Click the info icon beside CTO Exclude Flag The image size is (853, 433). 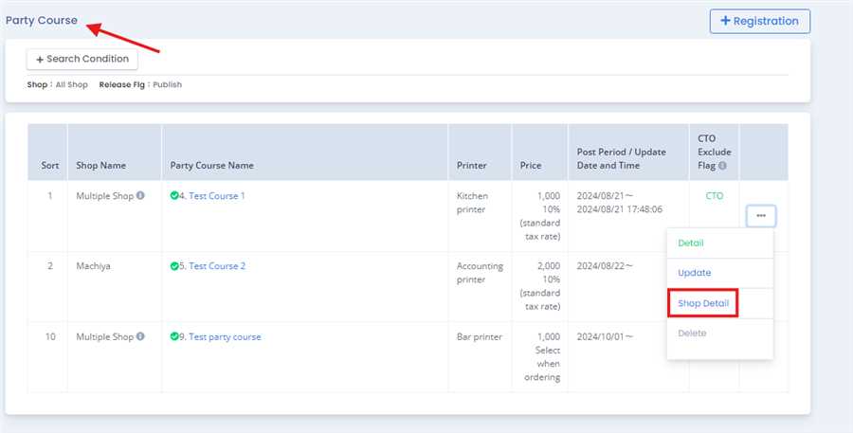723,166
